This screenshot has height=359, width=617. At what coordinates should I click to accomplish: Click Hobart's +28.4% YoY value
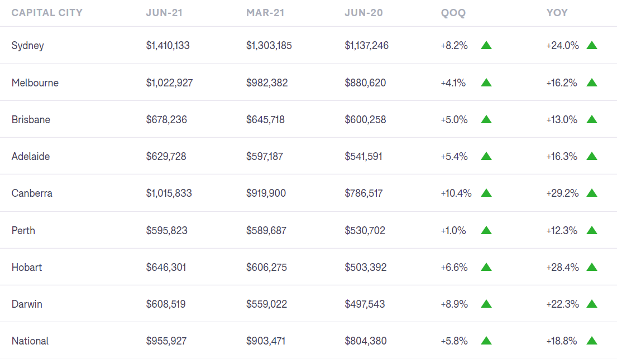(562, 267)
